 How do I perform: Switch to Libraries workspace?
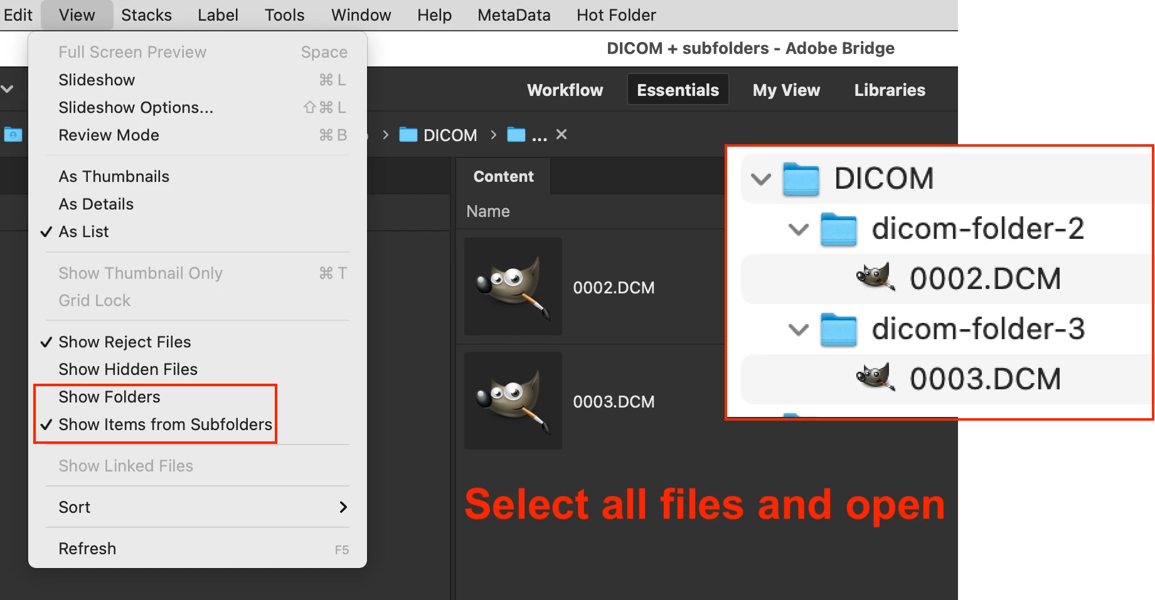[890, 90]
